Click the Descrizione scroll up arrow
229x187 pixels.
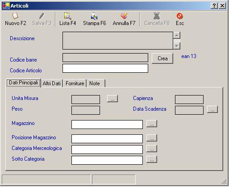tap(177, 35)
